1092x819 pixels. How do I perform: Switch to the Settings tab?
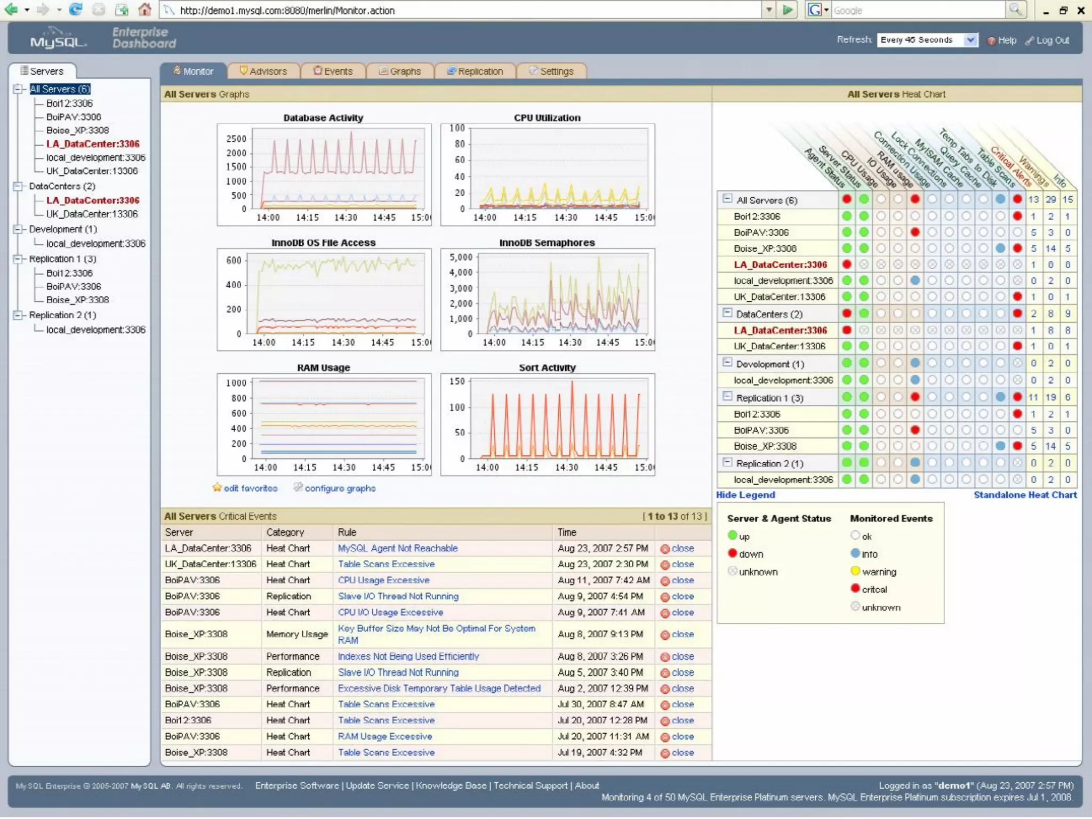[551, 71]
